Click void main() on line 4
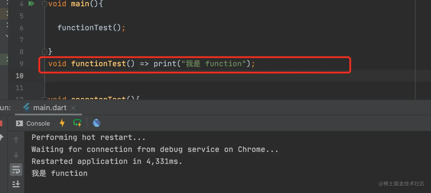Viewport: 431px width, 193px height. click(x=76, y=4)
